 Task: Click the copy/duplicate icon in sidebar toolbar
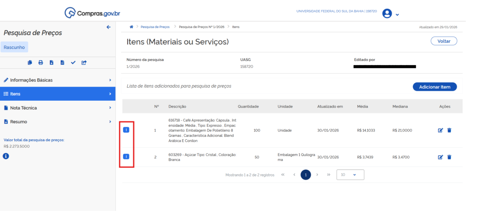click(x=30, y=63)
